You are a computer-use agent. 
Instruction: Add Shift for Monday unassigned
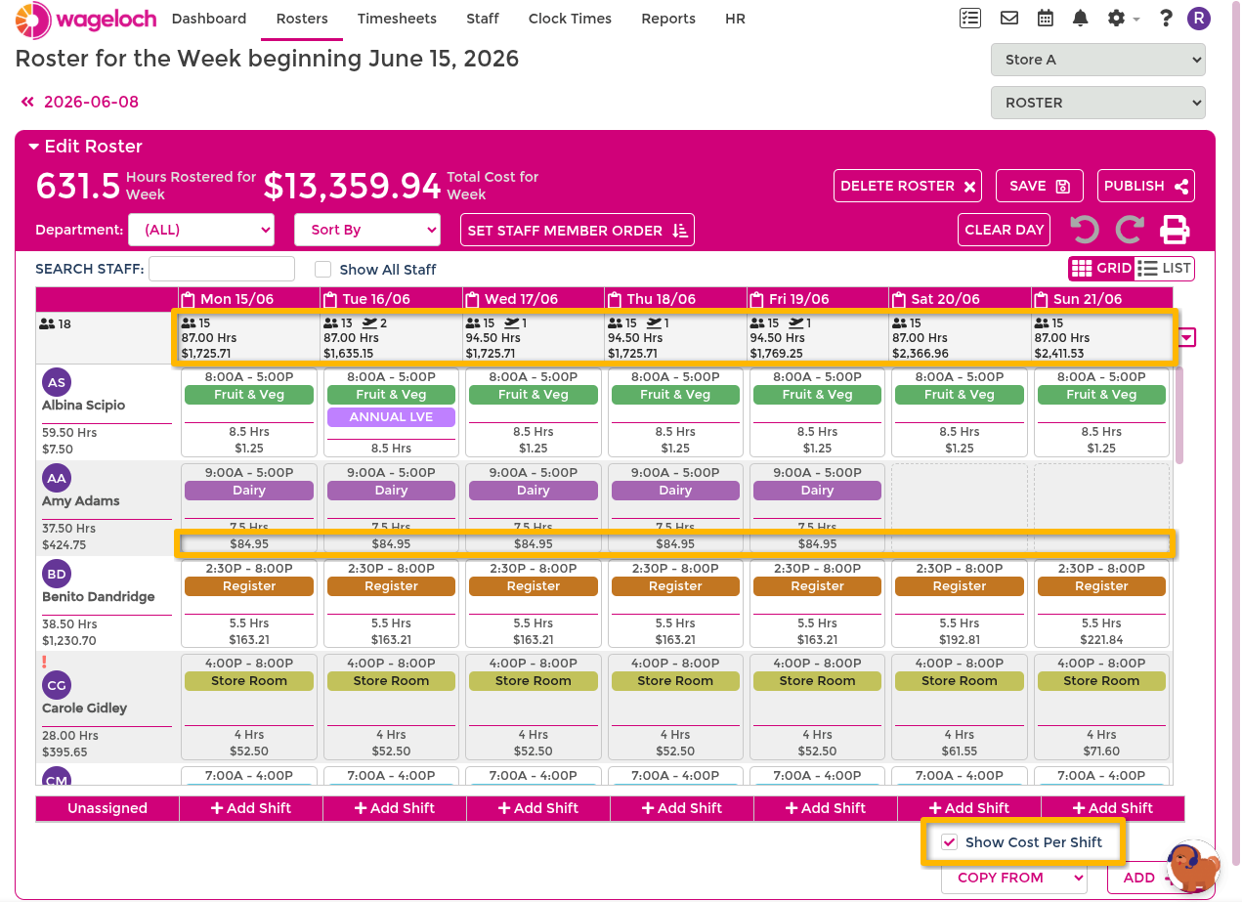251,808
